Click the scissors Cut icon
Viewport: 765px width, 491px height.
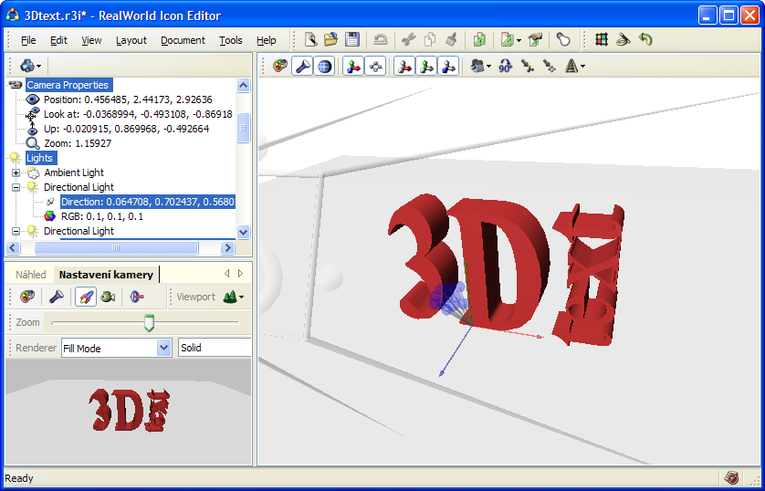click(x=408, y=39)
